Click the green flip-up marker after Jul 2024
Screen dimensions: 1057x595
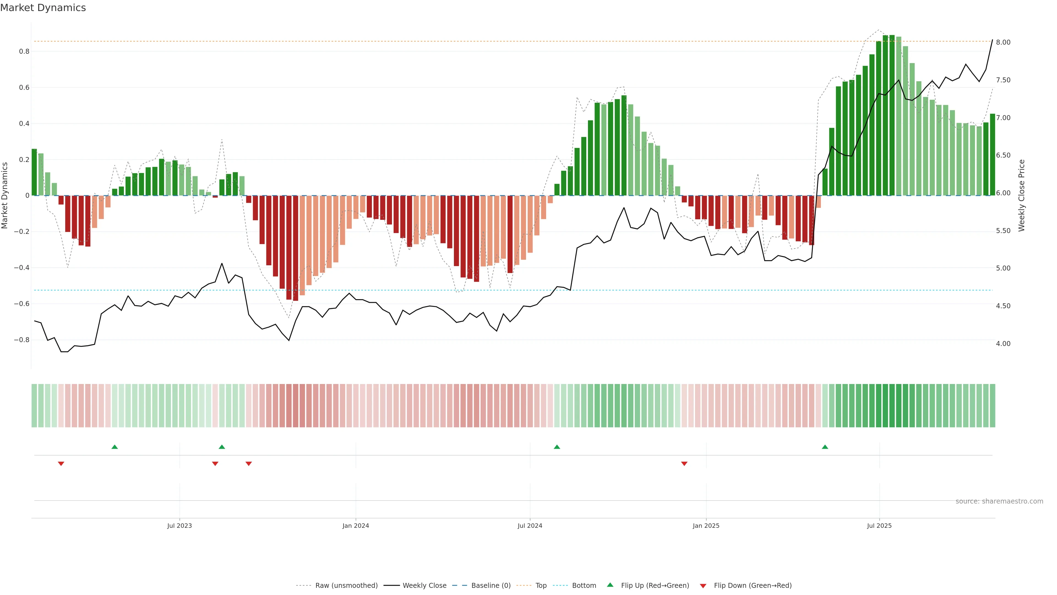point(557,447)
